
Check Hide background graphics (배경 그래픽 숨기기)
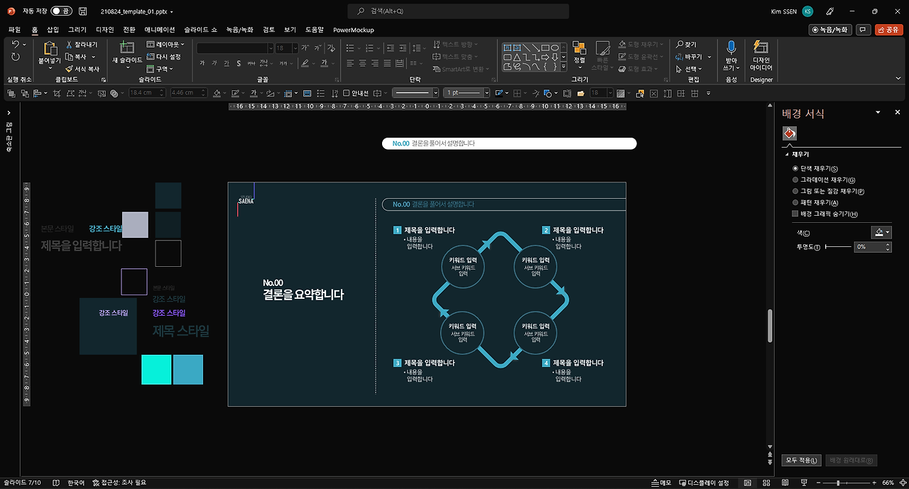(x=795, y=214)
